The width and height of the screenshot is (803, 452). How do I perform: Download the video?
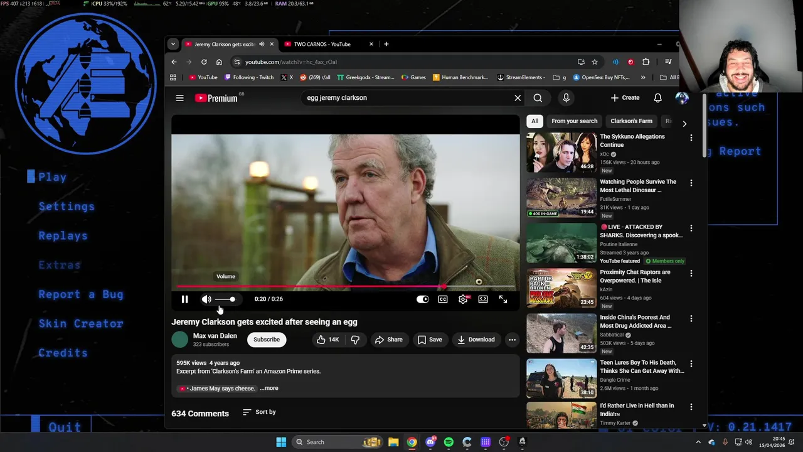tap(476, 340)
